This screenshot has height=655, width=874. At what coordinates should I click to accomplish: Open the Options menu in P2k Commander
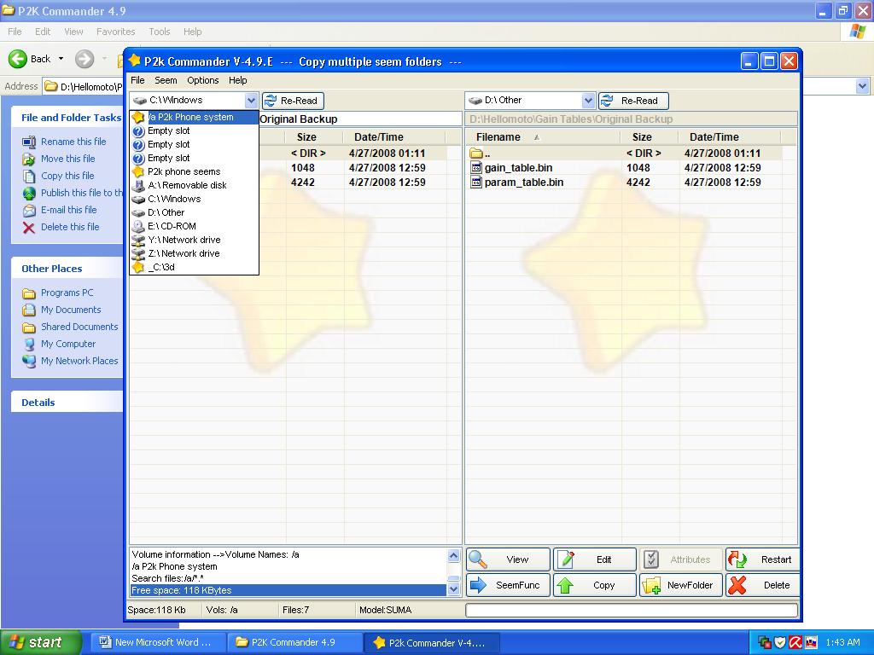[203, 80]
